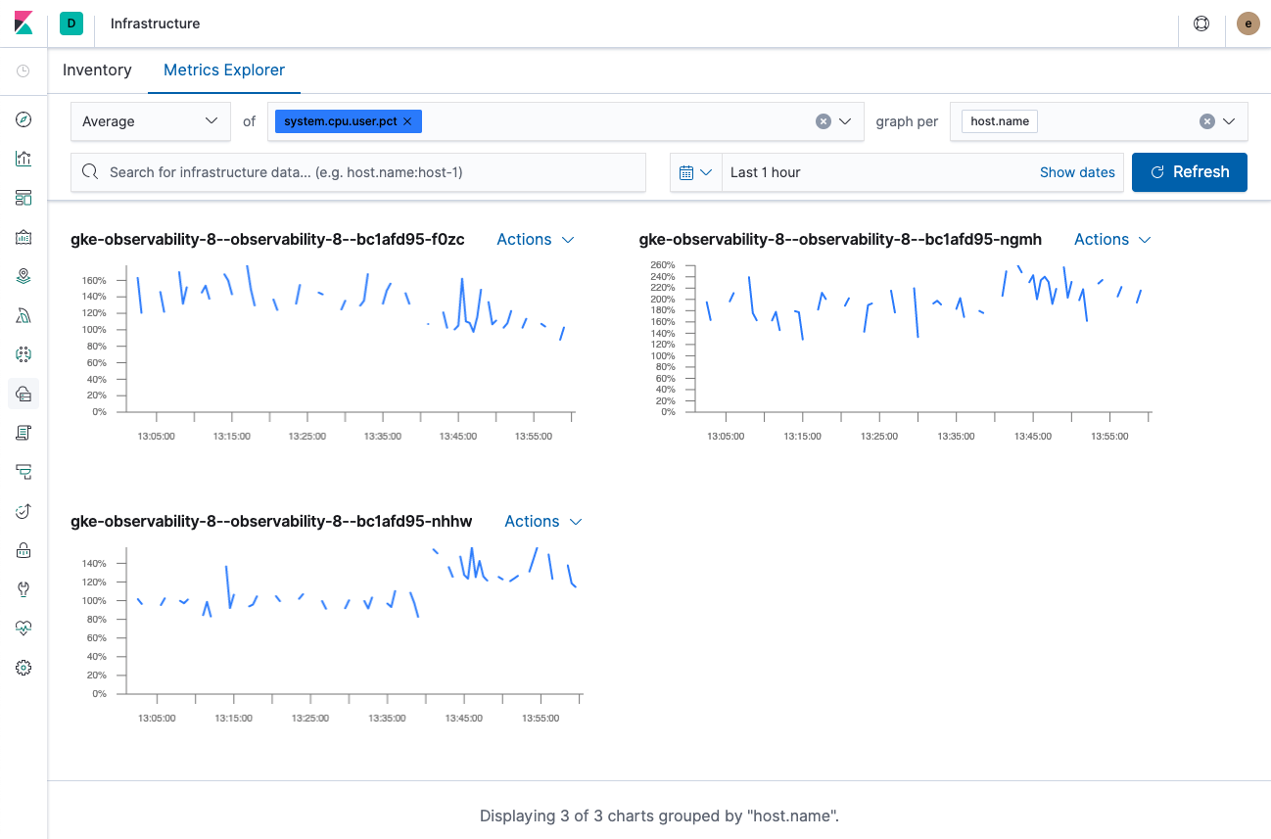Expand the date picker calendar dropdown
Viewport: 1271px width, 839px height.
point(695,171)
